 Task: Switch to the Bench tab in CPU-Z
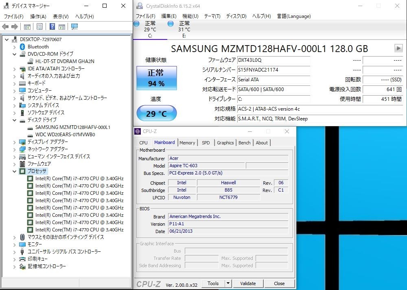(x=245, y=143)
